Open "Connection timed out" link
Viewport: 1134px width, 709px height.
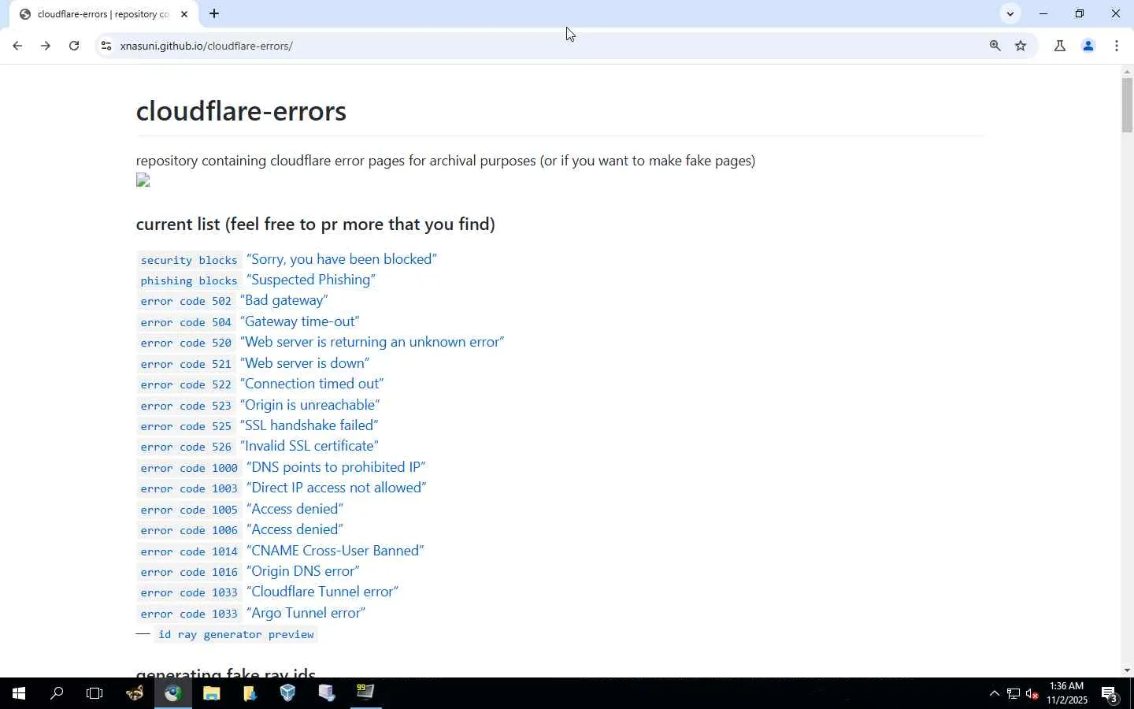coord(312,384)
